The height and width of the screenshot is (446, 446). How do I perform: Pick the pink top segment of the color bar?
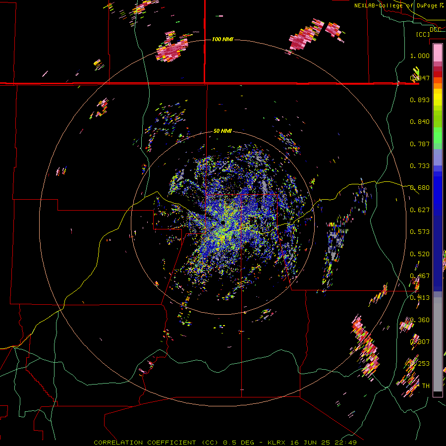tap(438, 53)
